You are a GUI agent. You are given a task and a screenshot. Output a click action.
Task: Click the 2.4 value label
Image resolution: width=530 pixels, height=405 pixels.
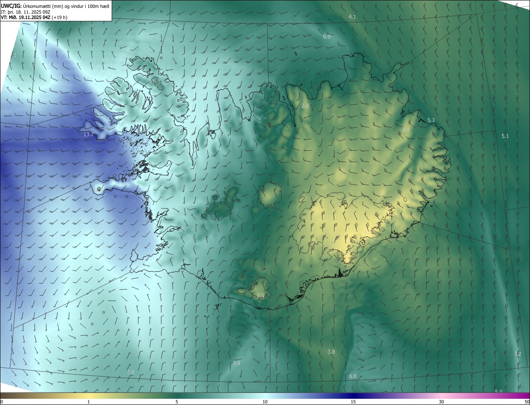pyautogui.click(x=406, y=130)
